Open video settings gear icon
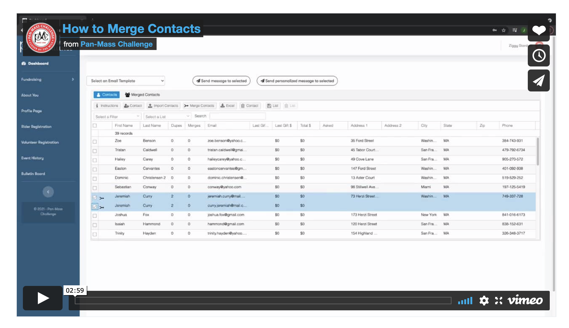The width and height of the screenshot is (569, 328). point(484,301)
